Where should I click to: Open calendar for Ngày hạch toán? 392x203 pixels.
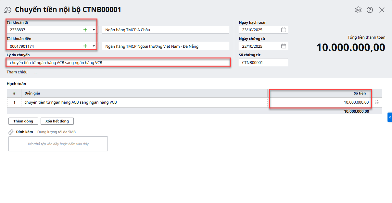point(284,30)
